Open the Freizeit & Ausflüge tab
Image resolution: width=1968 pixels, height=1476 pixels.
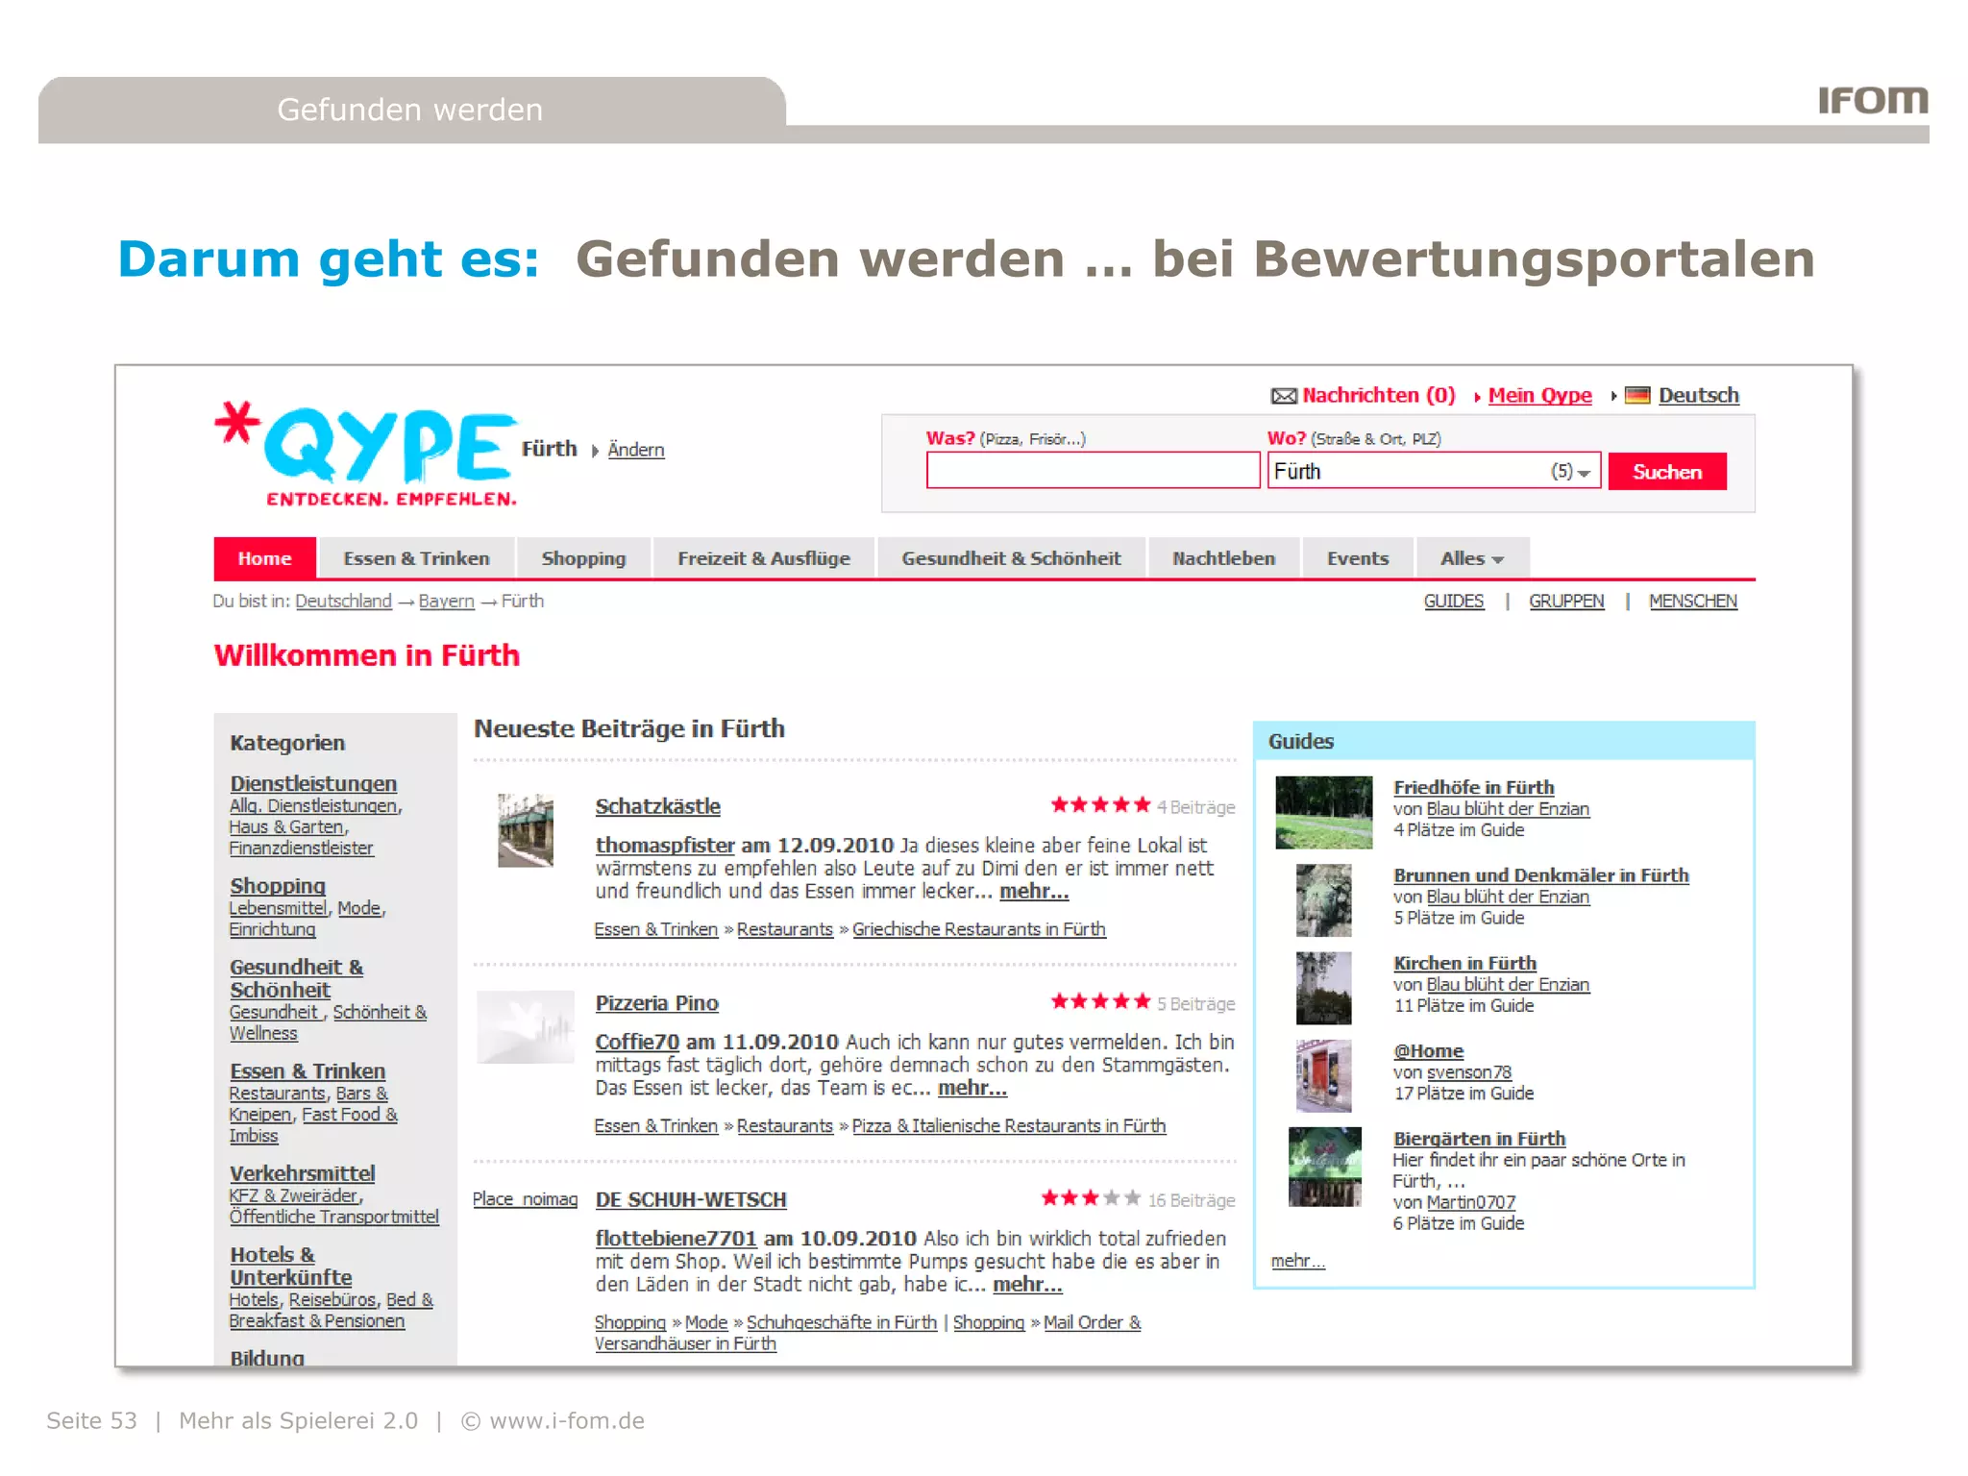(x=764, y=558)
